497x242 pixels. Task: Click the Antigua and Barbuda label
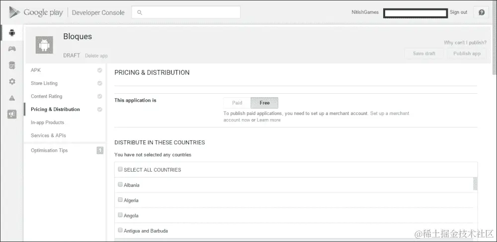[x=146, y=231]
